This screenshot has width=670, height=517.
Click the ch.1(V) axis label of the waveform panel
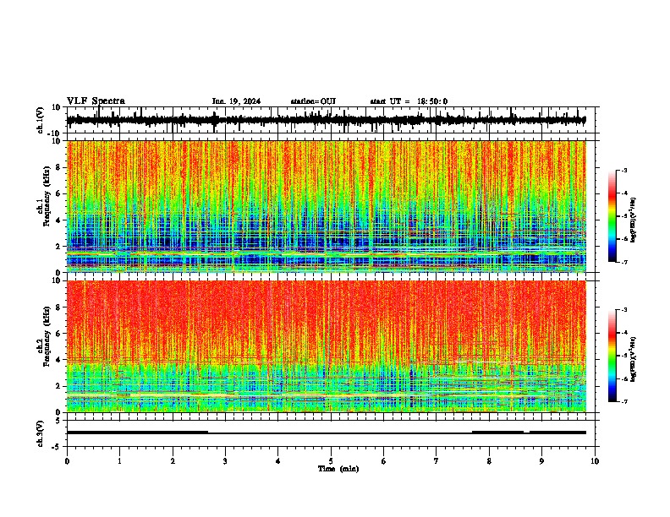coord(41,120)
